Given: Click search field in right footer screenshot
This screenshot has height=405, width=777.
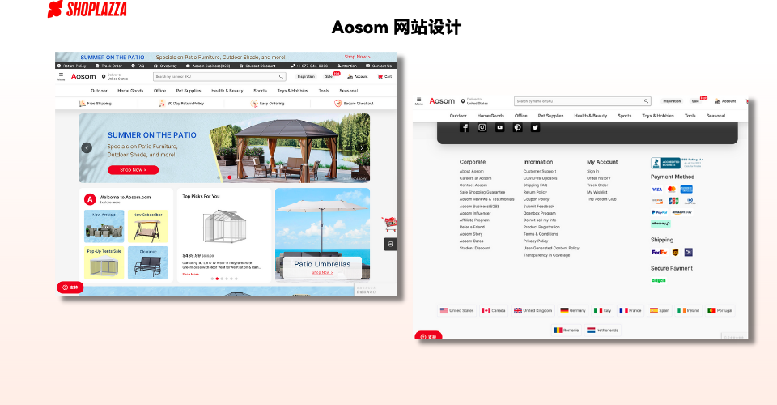Looking at the screenshot, I should [x=582, y=100].
